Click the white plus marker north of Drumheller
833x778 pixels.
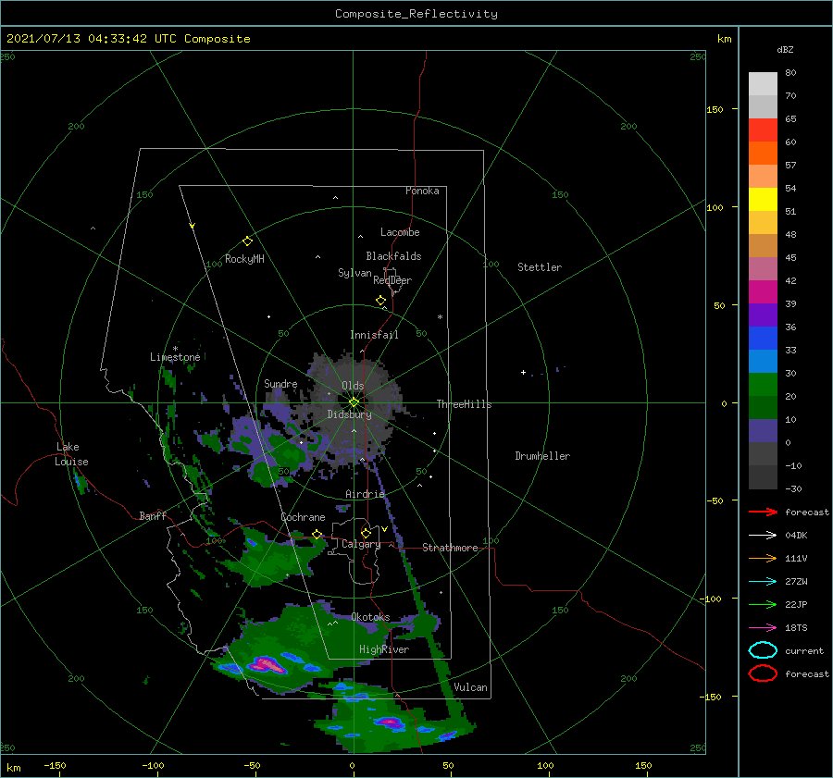(x=523, y=372)
